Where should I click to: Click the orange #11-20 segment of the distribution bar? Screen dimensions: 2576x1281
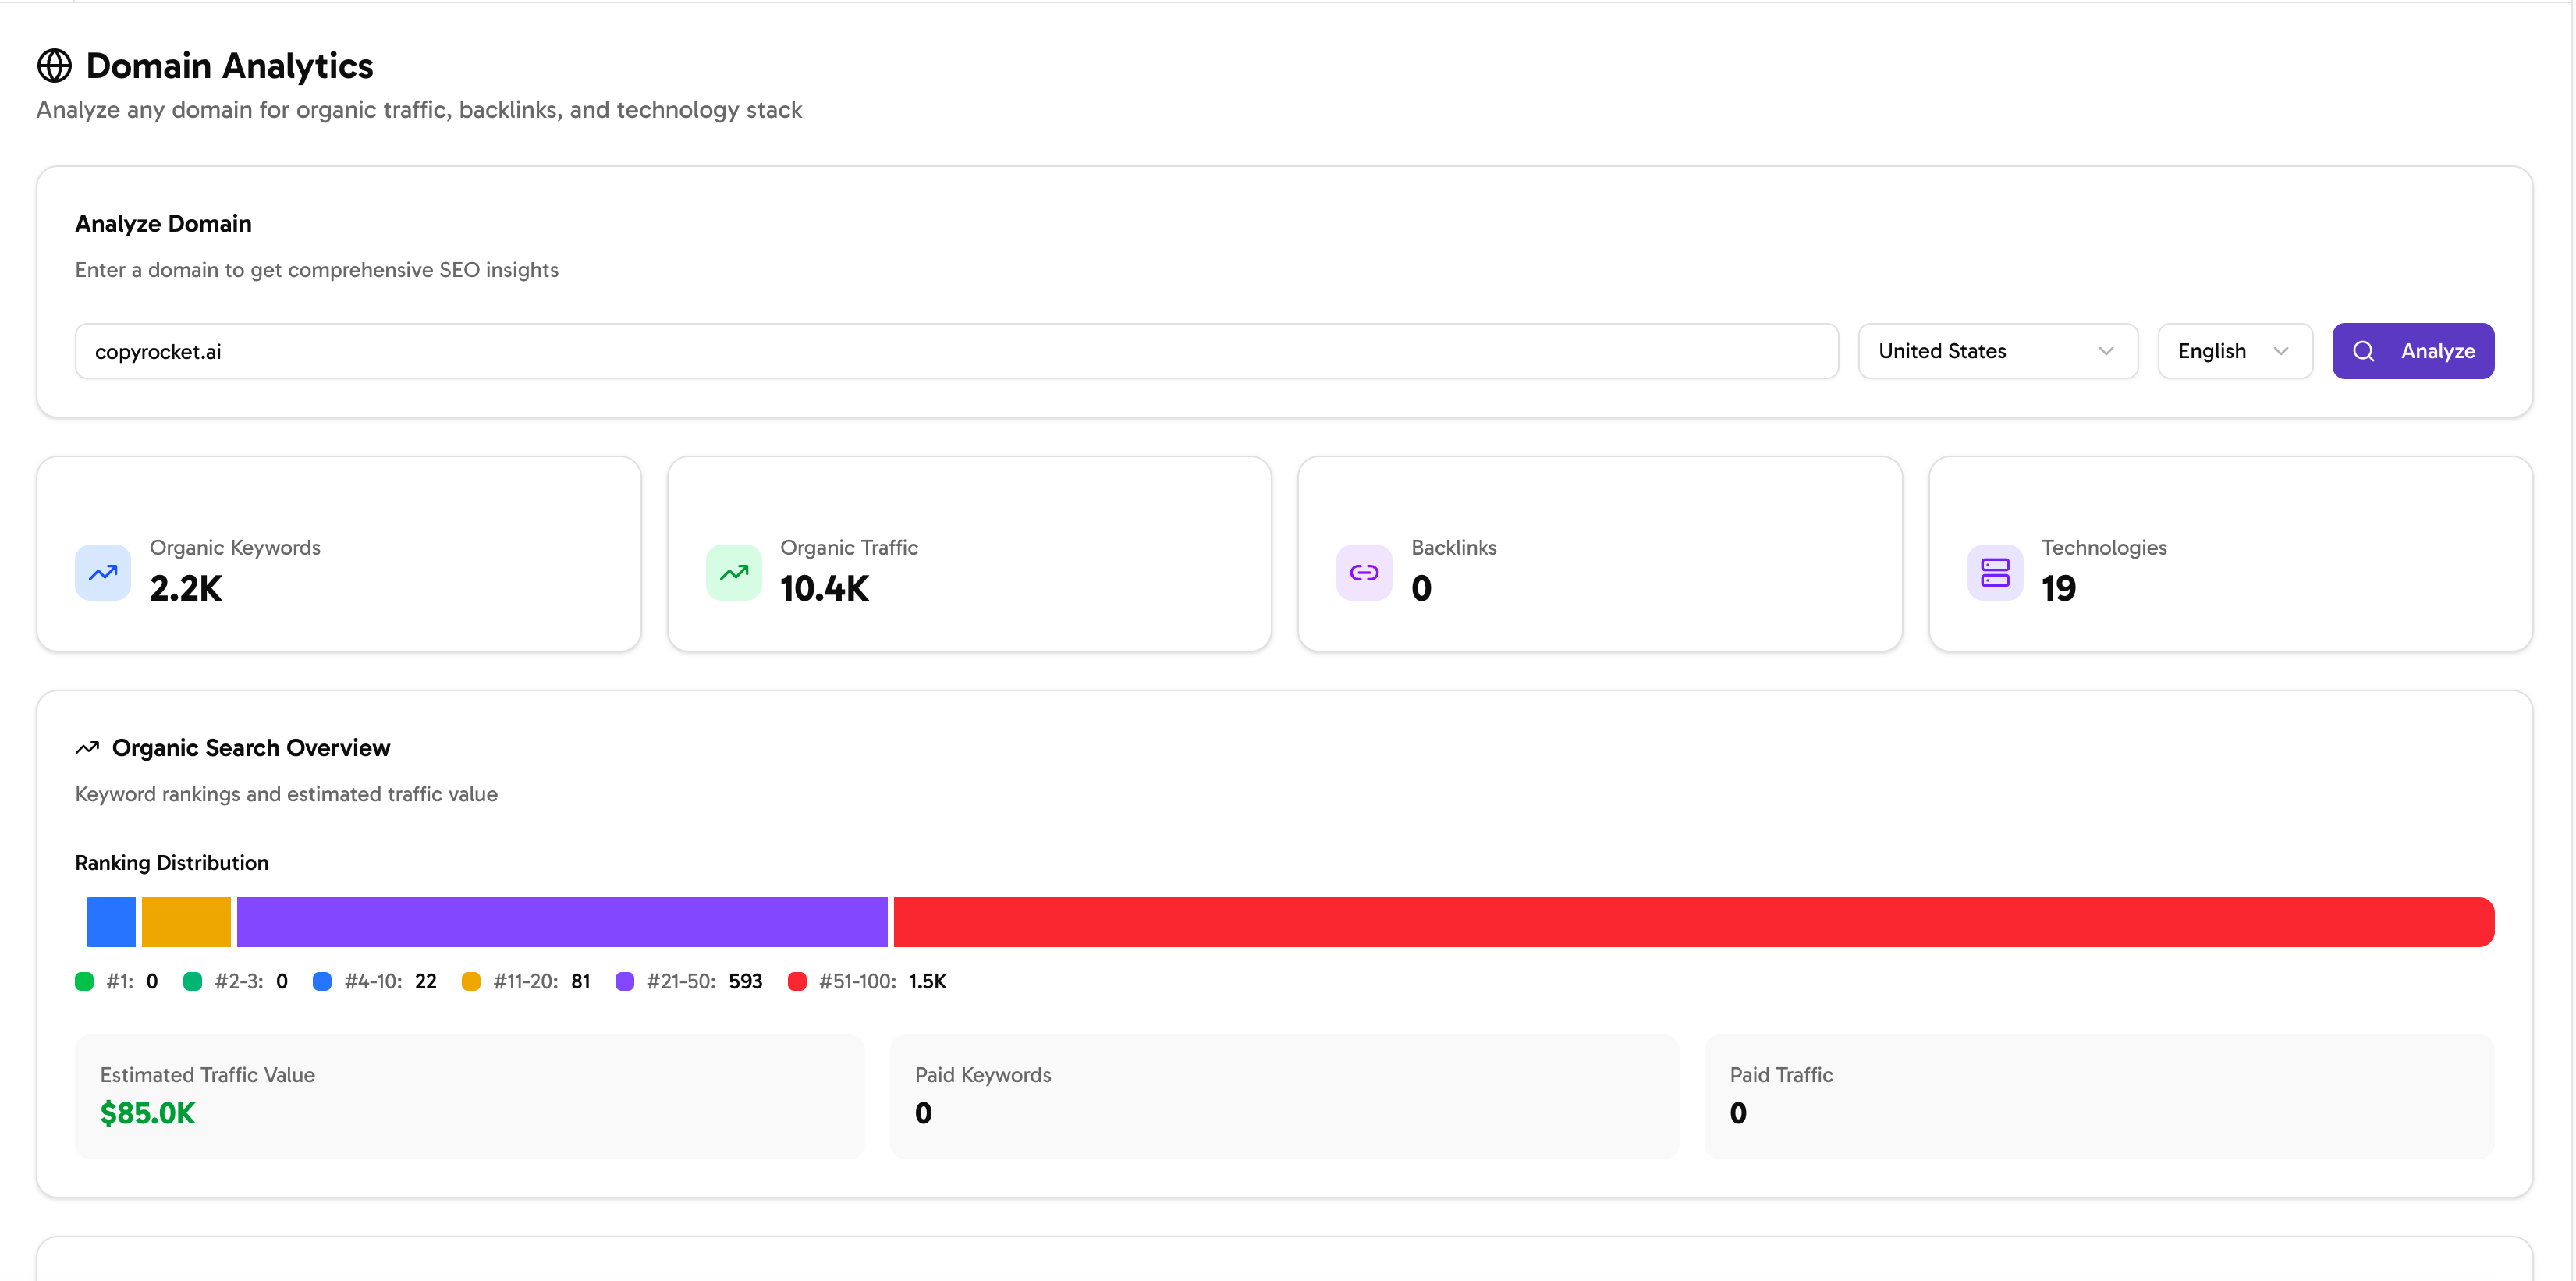coord(186,921)
